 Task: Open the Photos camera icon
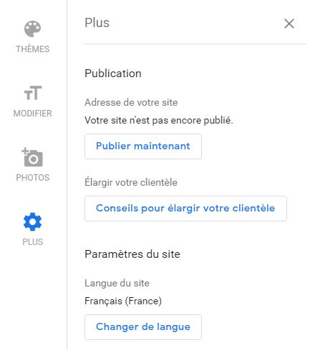tap(32, 157)
